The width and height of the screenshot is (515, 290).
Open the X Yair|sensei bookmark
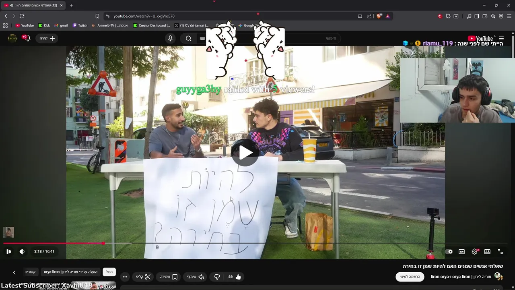tap(192, 25)
